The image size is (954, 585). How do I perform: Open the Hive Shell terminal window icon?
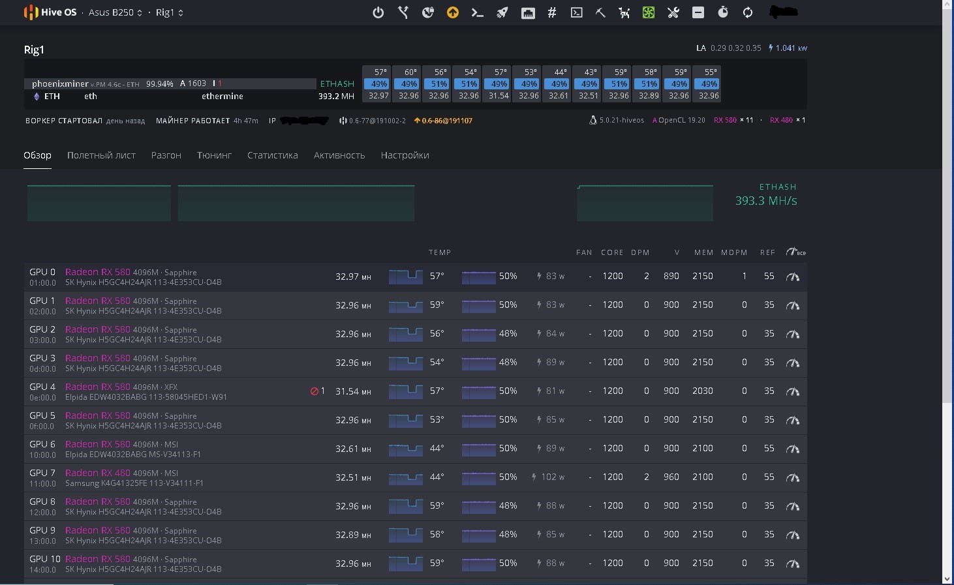point(577,12)
